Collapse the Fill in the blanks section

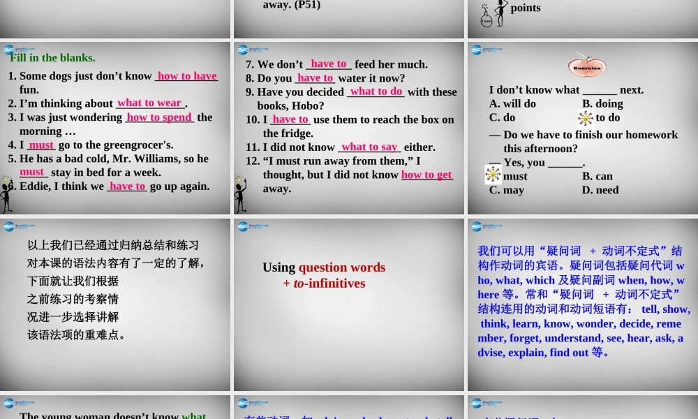pyautogui.click(x=52, y=58)
